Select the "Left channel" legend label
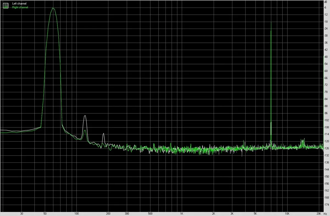 (19, 4)
